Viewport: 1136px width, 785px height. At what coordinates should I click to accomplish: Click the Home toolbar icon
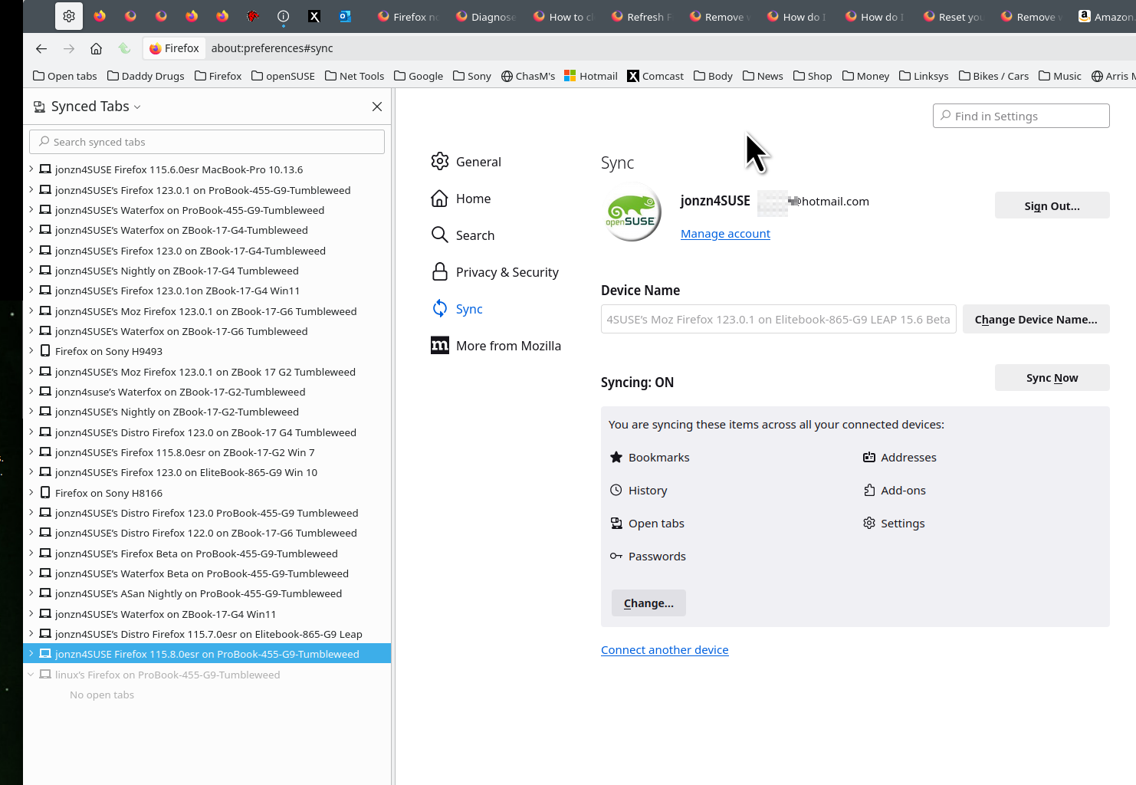(x=96, y=48)
